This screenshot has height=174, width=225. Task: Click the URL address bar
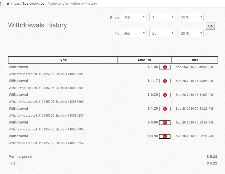115,3
